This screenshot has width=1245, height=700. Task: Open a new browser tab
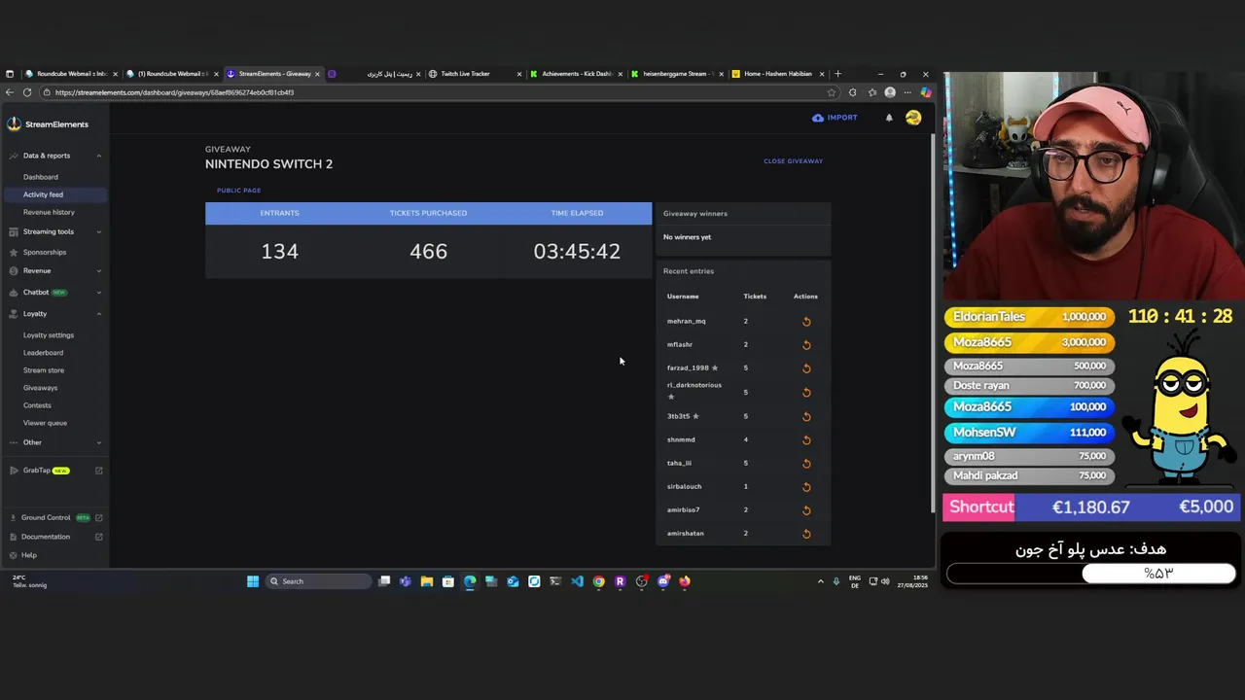[837, 74]
